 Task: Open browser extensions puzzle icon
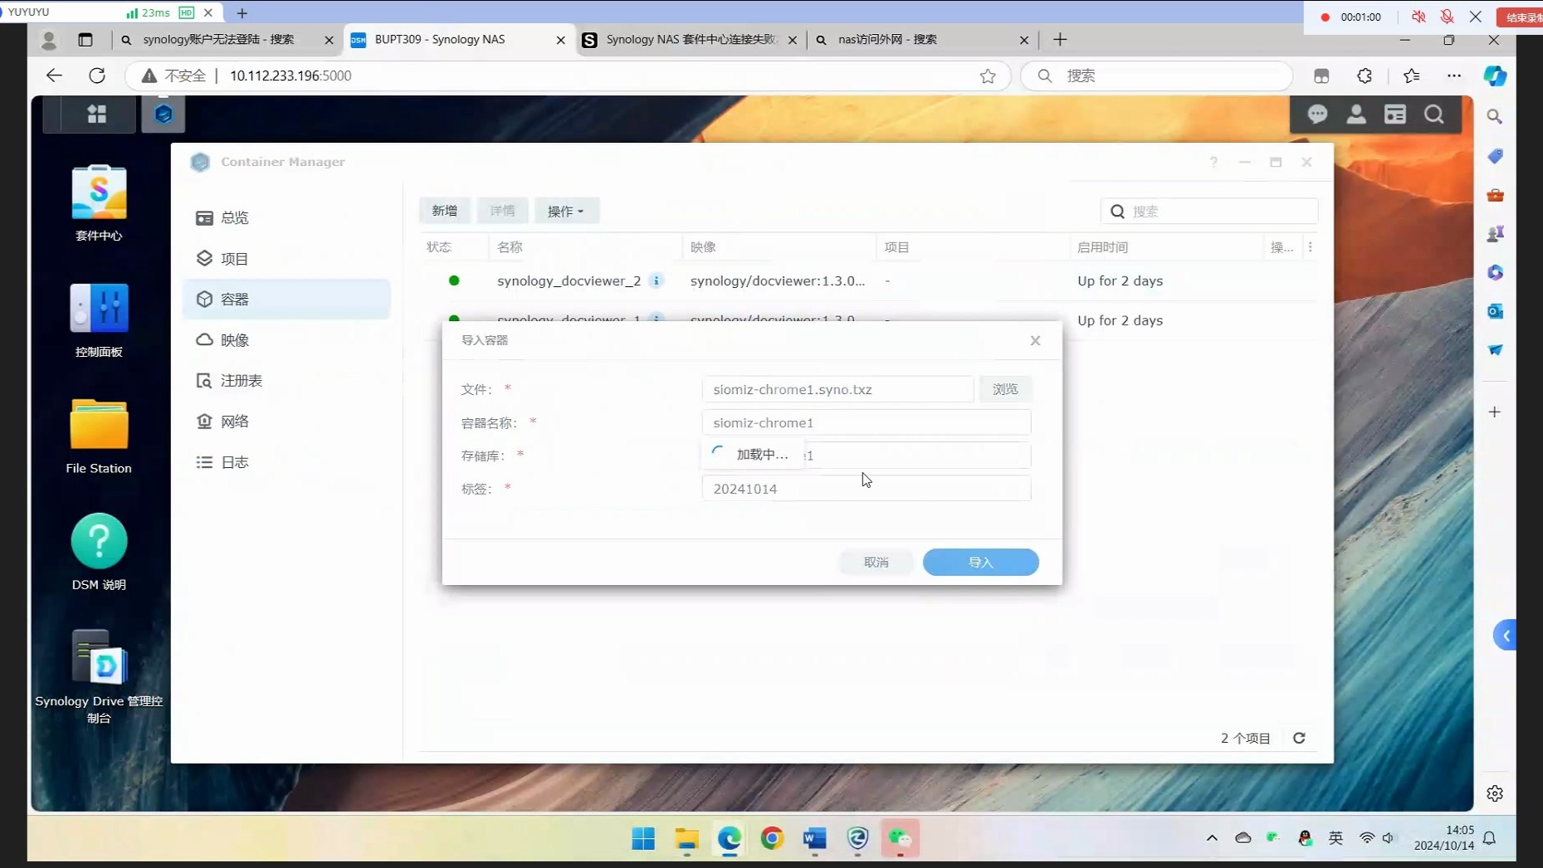[1365, 76]
